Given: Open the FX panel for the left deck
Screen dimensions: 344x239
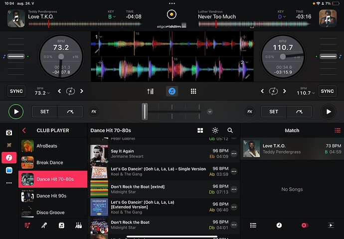Looking at the screenshot, I should point(94,112).
